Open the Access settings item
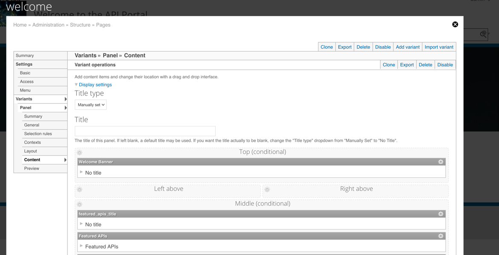 point(42,82)
